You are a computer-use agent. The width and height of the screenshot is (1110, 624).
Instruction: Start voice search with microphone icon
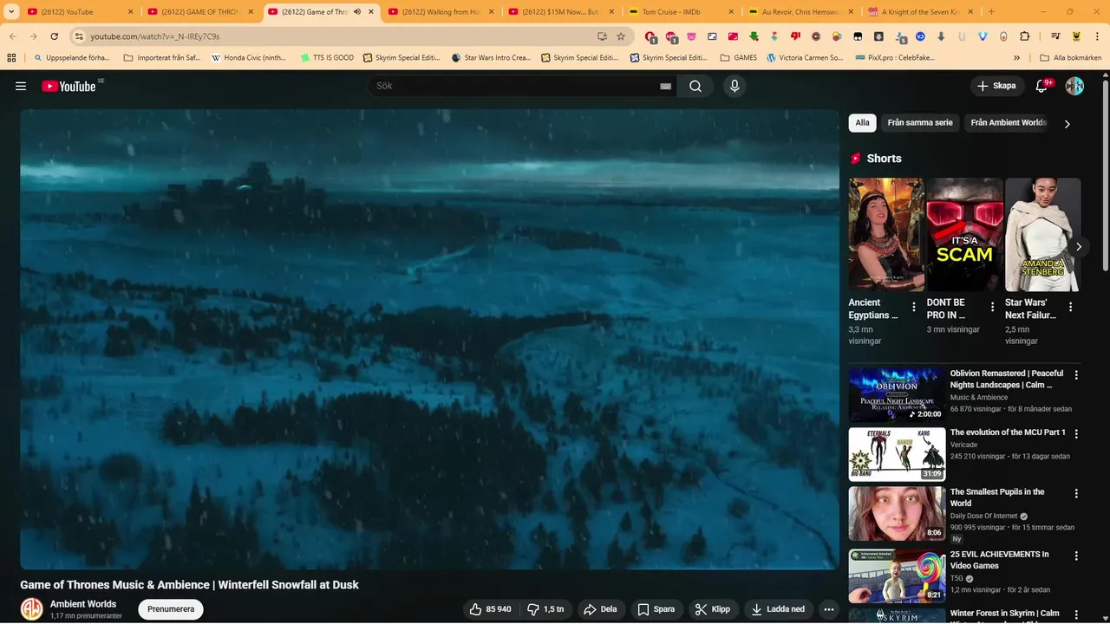pyautogui.click(x=735, y=86)
